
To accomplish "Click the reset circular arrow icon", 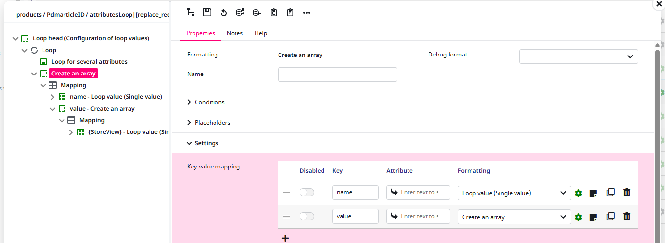I will coord(224,13).
